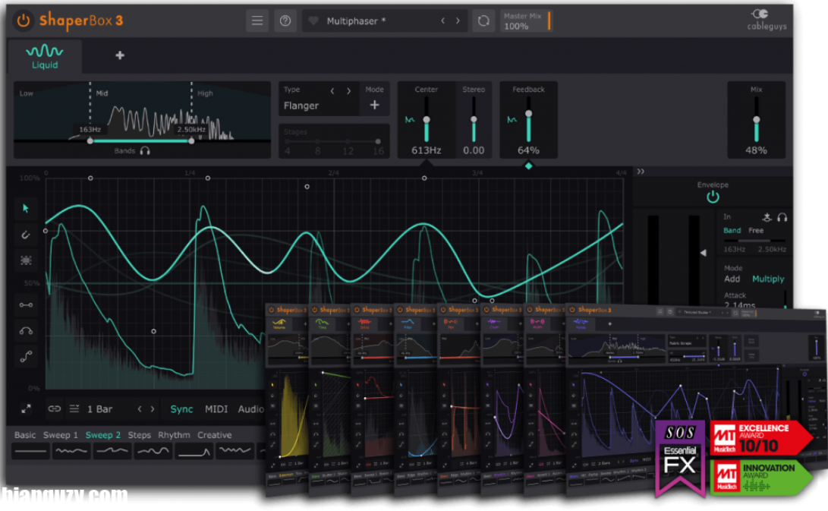
Task: Open the Flanger type selector
Action: 301,106
